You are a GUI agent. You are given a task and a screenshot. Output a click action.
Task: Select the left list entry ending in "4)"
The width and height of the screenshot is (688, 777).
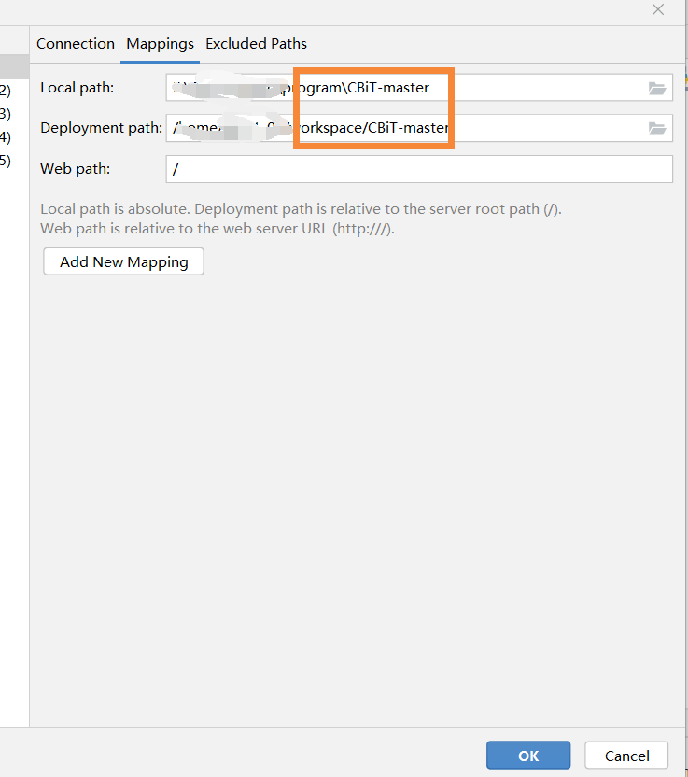point(6,137)
